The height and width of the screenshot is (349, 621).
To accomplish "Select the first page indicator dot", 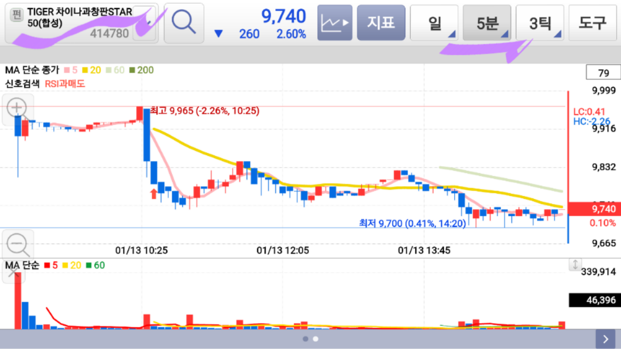I will coord(305,339).
